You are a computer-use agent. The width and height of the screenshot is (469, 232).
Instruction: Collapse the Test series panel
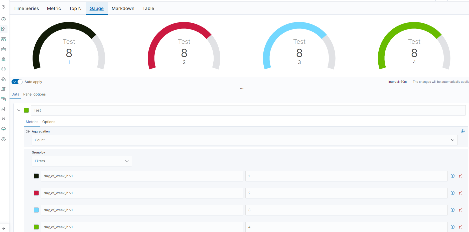[x=19, y=110]
